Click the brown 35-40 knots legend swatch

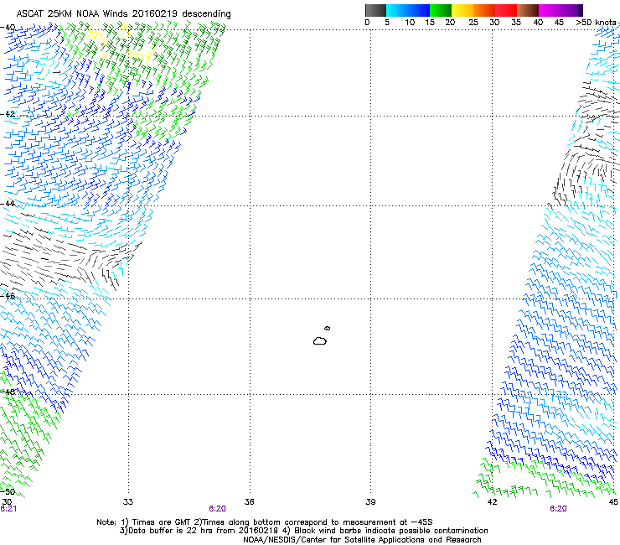click(x=528, y=10)
